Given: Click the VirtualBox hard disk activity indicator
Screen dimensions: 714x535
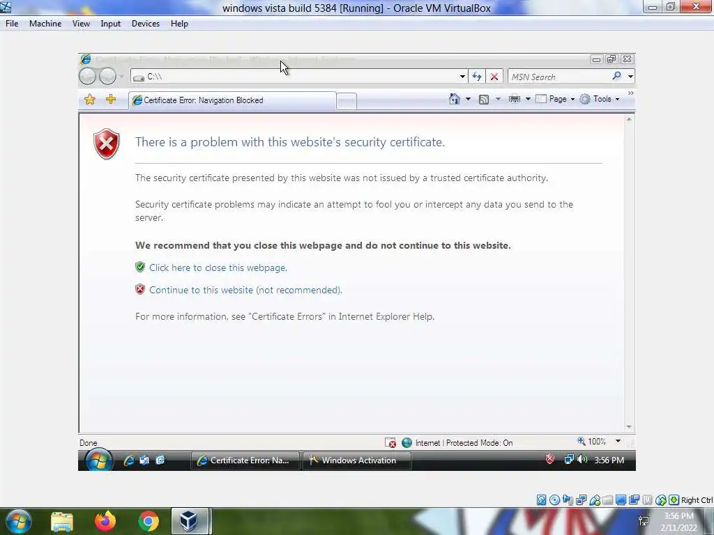Looking at the screenshot, I should (x=541, y=500).
